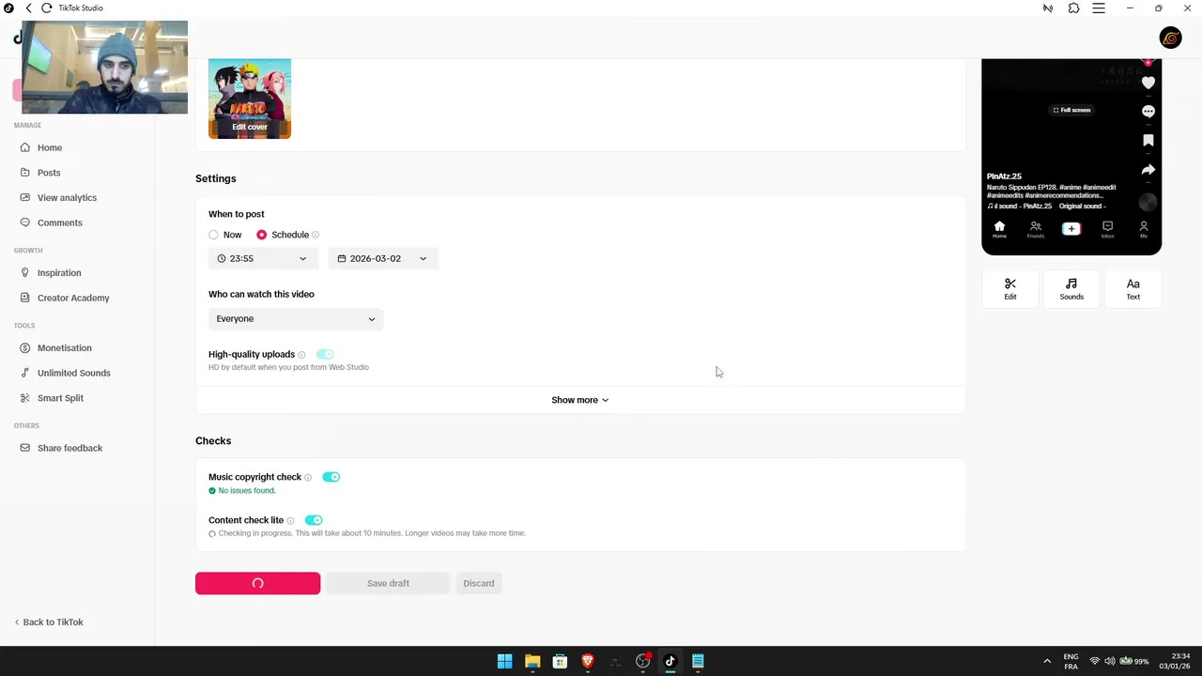Open File Explorer from the taskbar
The image size is (1202, 676).
[x=532, y=661]
